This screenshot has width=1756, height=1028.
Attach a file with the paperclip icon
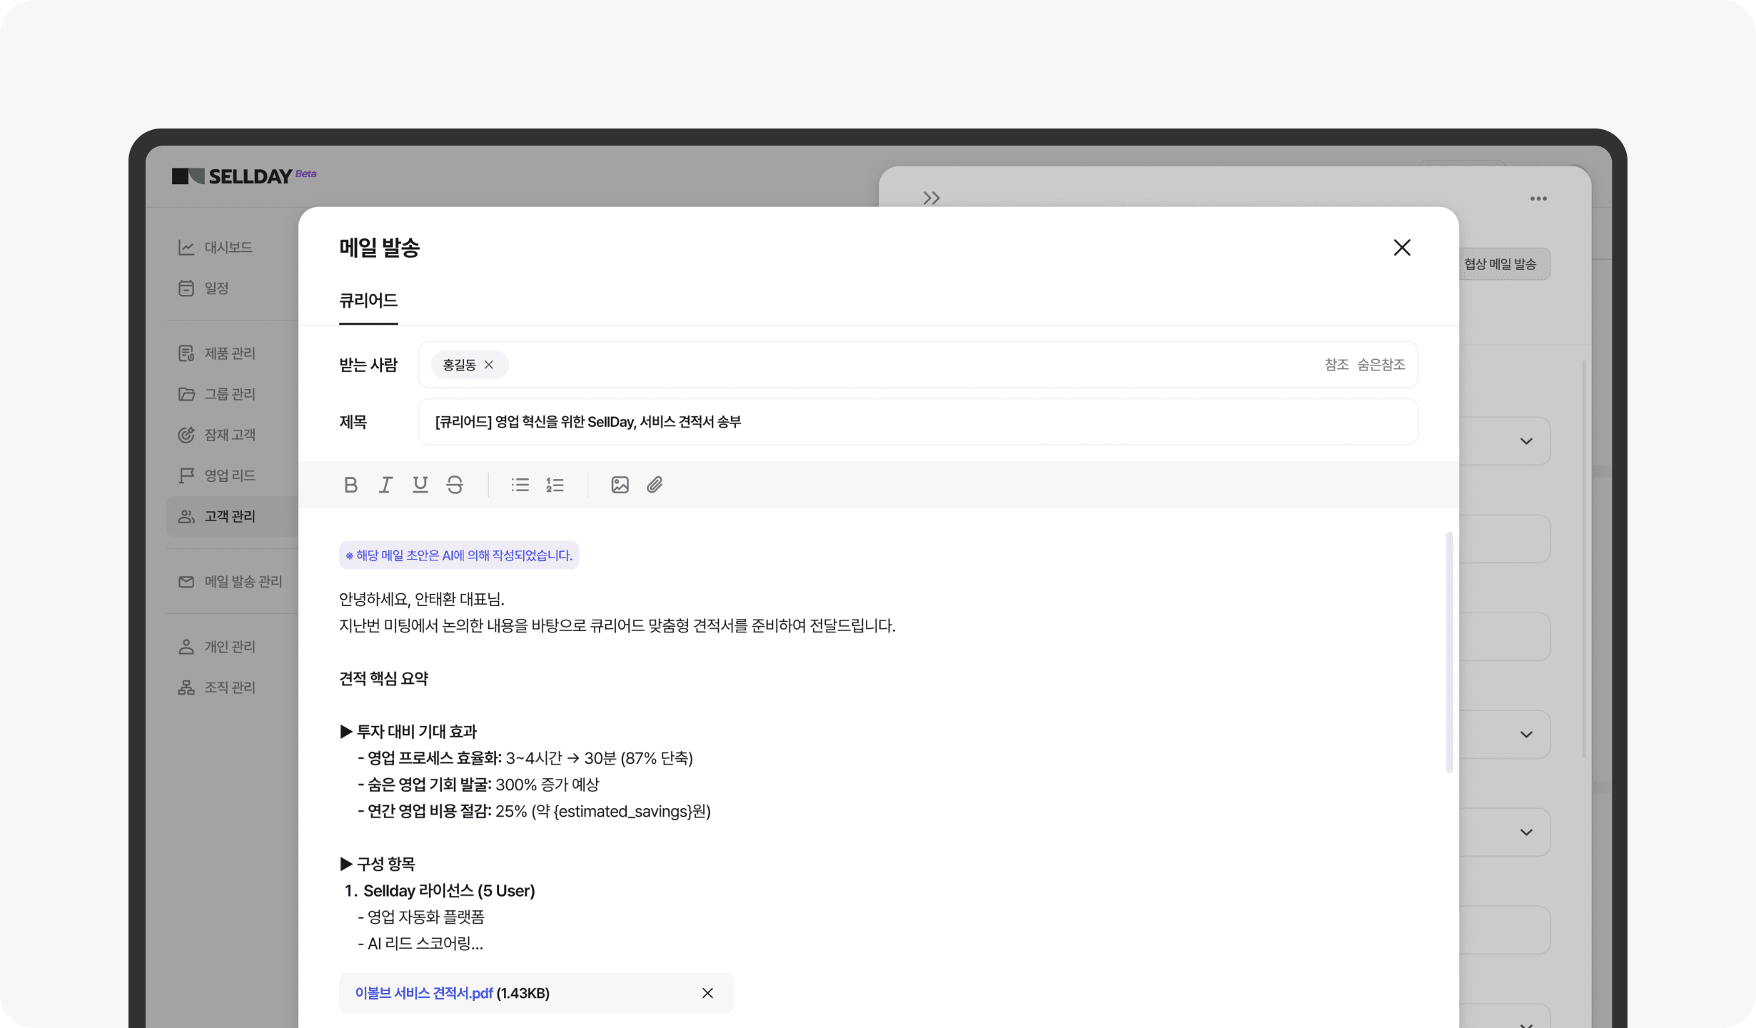tap(655, 485)
